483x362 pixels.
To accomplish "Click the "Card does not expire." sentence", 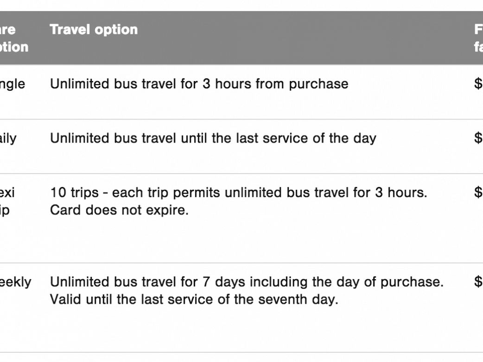I will click(x=119, y=210).
